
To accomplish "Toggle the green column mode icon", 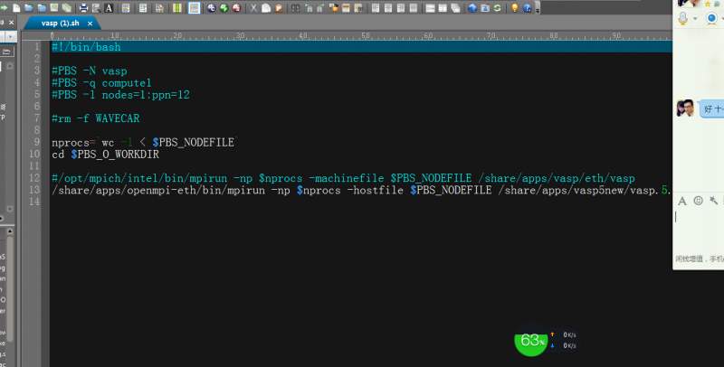I will pos(176,8).
